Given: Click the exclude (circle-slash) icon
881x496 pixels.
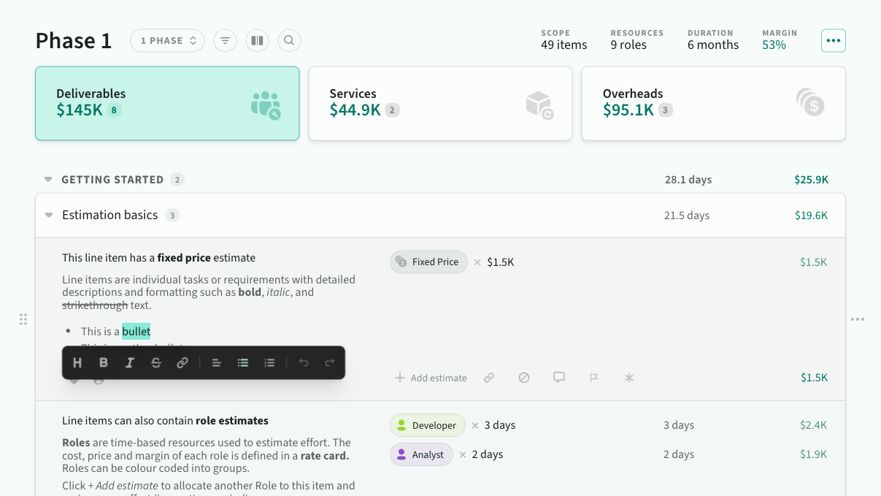Looking at the screenshot, I should 524,378.
